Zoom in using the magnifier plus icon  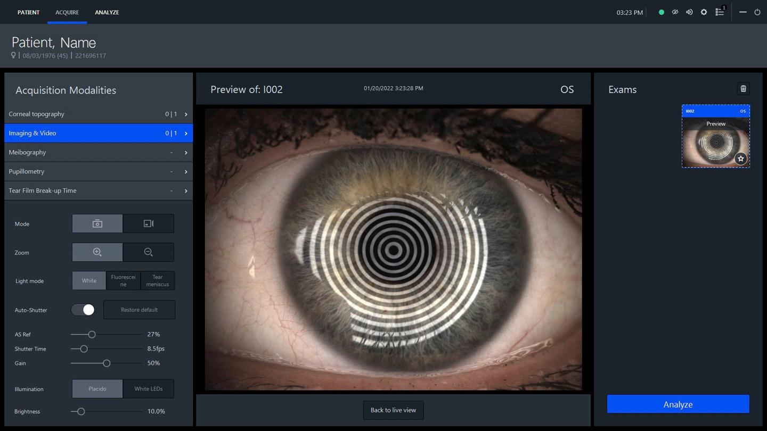[x=97, y=252]
